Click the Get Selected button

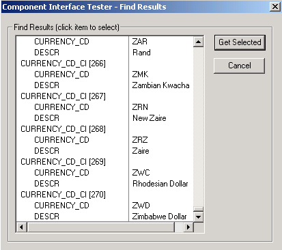[240, 42]
